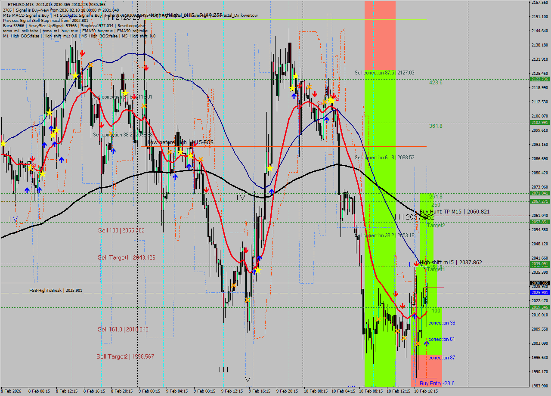Image resolution: width=551 pixels, height=396 pixels.
Task: Click the blue up arrow near 9 Feb 04:15
Action: (x=175, y=177)
